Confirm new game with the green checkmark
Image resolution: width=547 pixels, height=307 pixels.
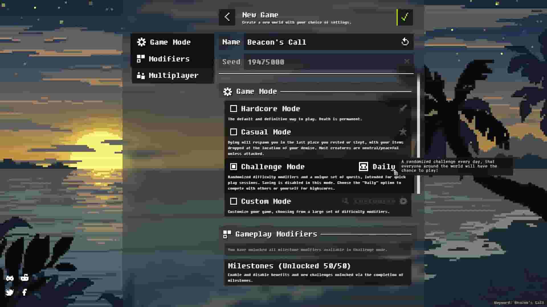[x=405, y=17]
